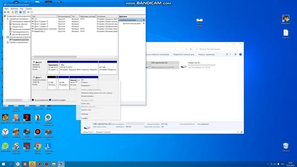The image size is (297, 167).
Task: Select the 21 МБ unallocated block on Диск 1
Action: (x=52, y=83)
